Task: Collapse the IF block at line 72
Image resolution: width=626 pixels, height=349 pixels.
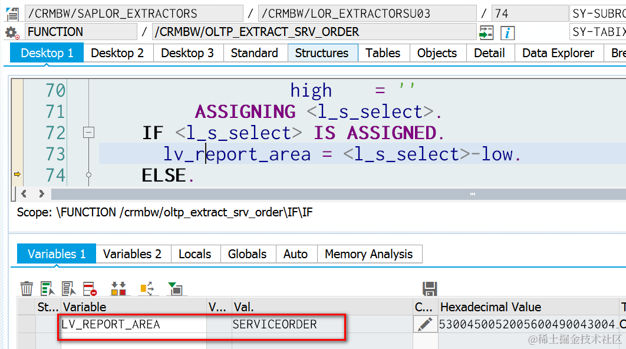Action: pos(88,132)
